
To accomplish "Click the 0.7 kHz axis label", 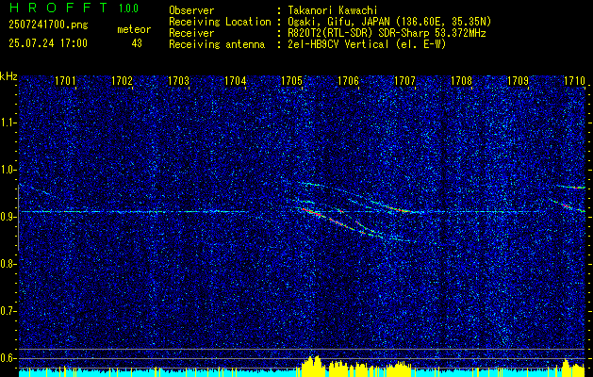I will [x=8, y=311].
